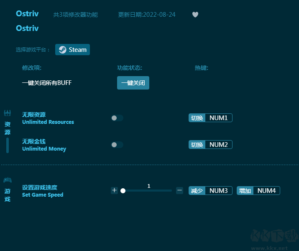Click the 切换 label next to NUM1
Image resolution: width=299 pixels, height=251 pixels.
(x=197, y=118)
